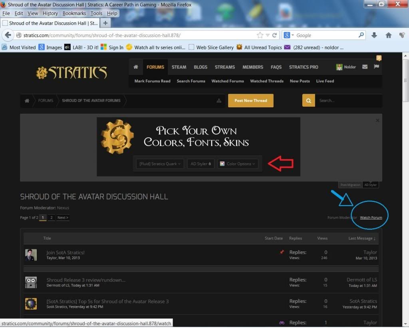Click the forum Search... input field
The width and height of the screenshot is (409, 328).
coord(348,101)
